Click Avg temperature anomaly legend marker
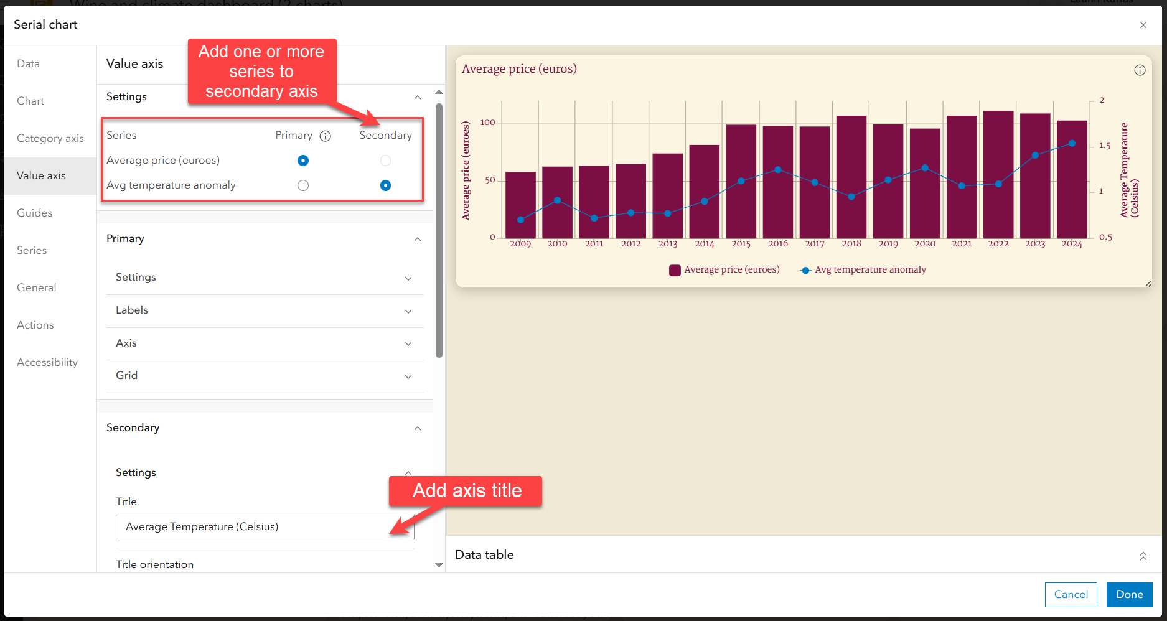The width and height of the screenshot is (1167, 621). coord(805,270)
